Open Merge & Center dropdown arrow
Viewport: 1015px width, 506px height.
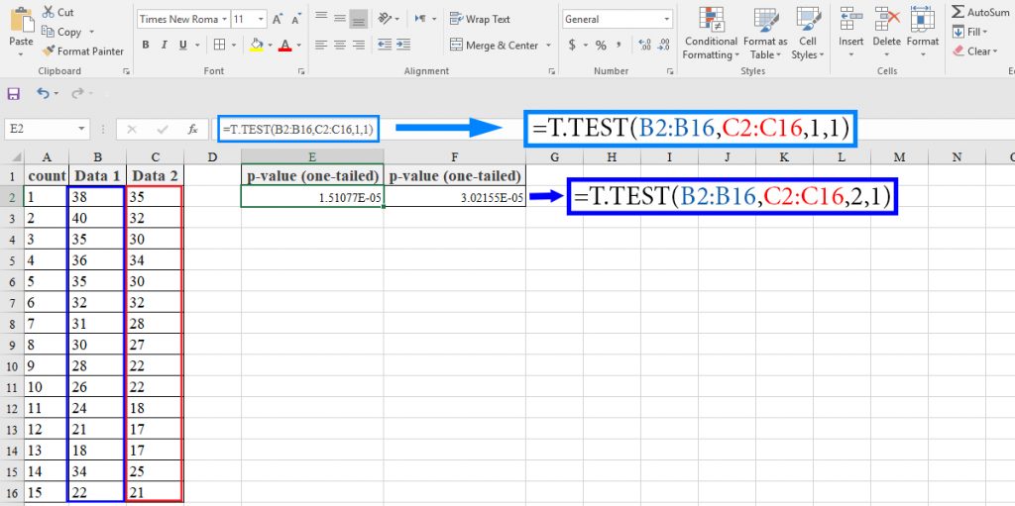pos(548,46)
